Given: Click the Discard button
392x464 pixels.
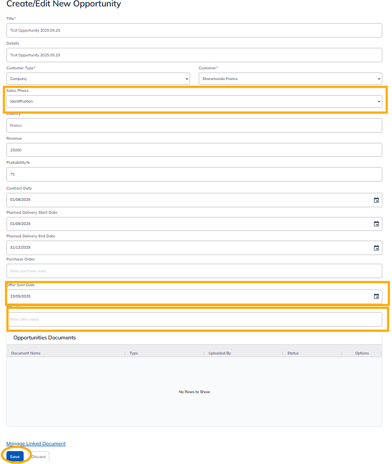Looking at the screenshot, I should 38,456.
